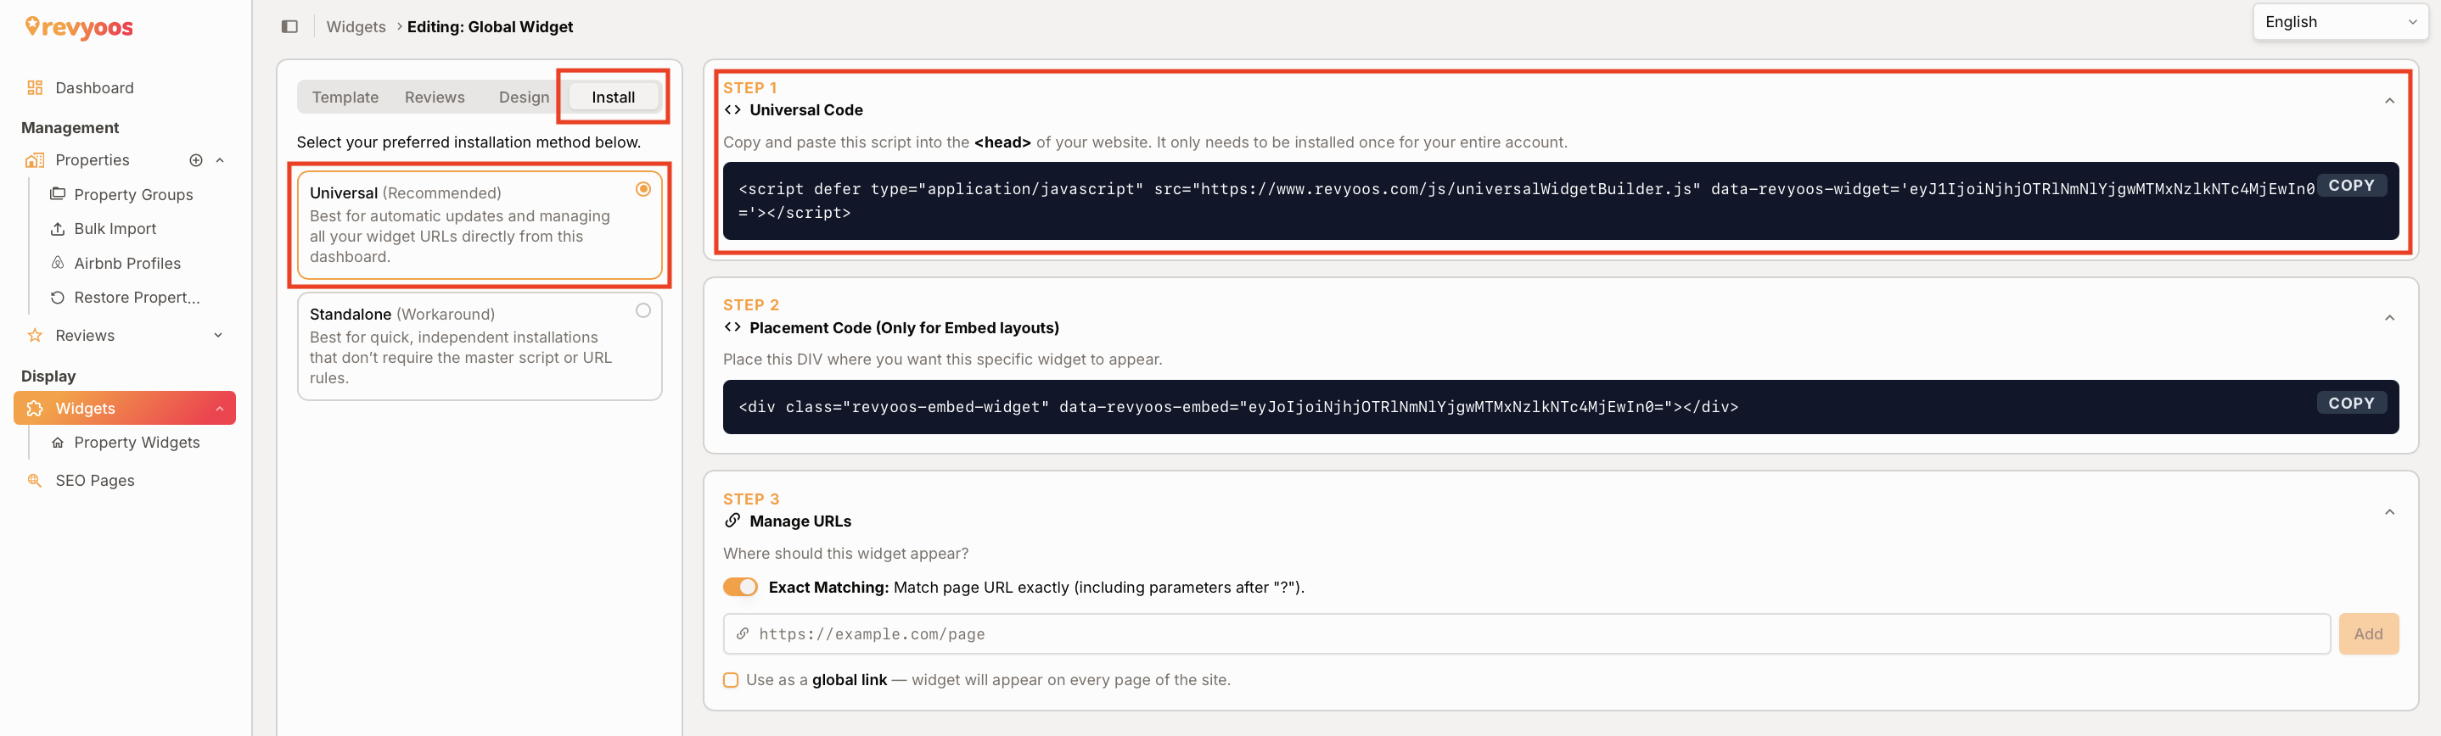Viewport: 2441px width, 736px height.
Task: Collapse the Step 2 Placement Code section
Action: [2389, 318]
